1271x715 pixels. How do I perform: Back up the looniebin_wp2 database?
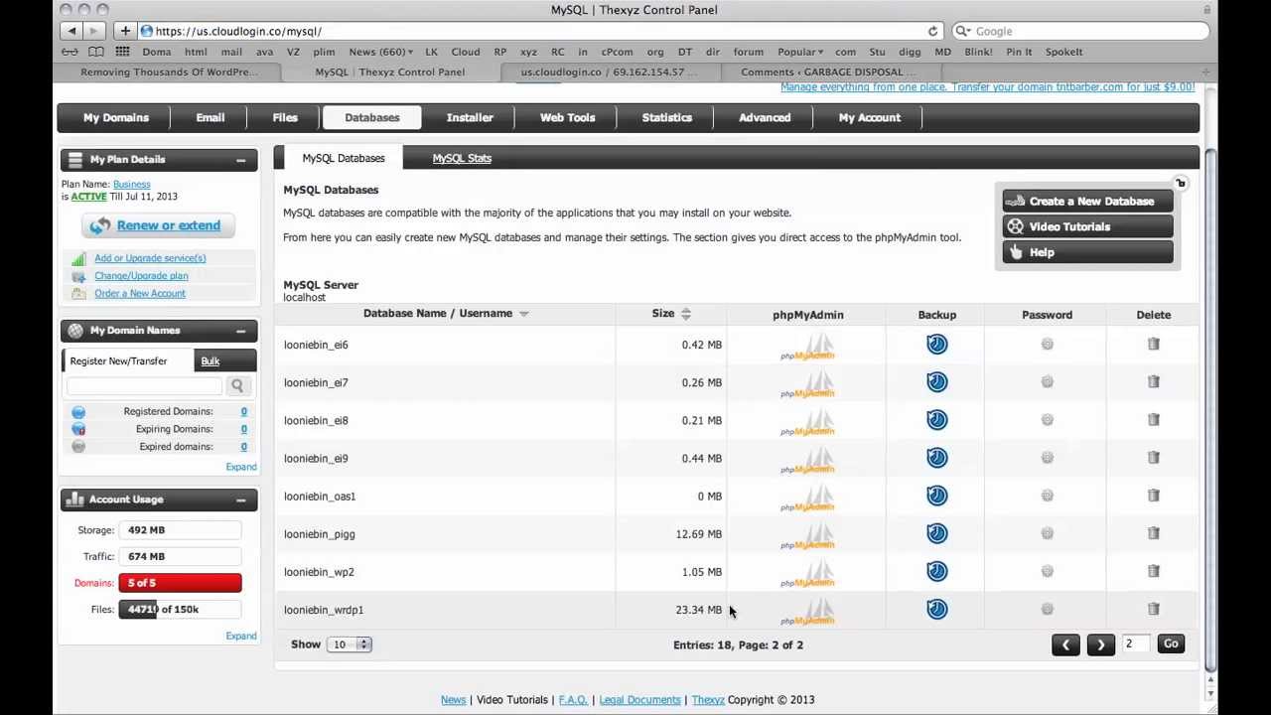[x=936, y=571]
